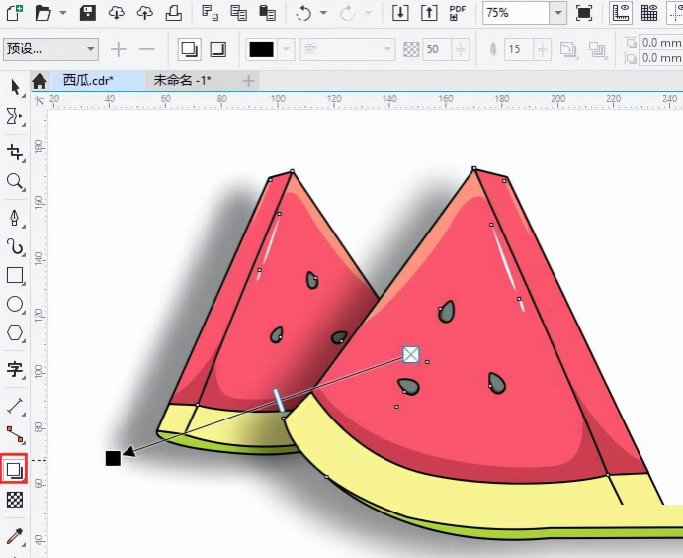This screenshot has width=683, height=558.
Task: Go to the Home welcome tab
Action: [x=40, y=81]
